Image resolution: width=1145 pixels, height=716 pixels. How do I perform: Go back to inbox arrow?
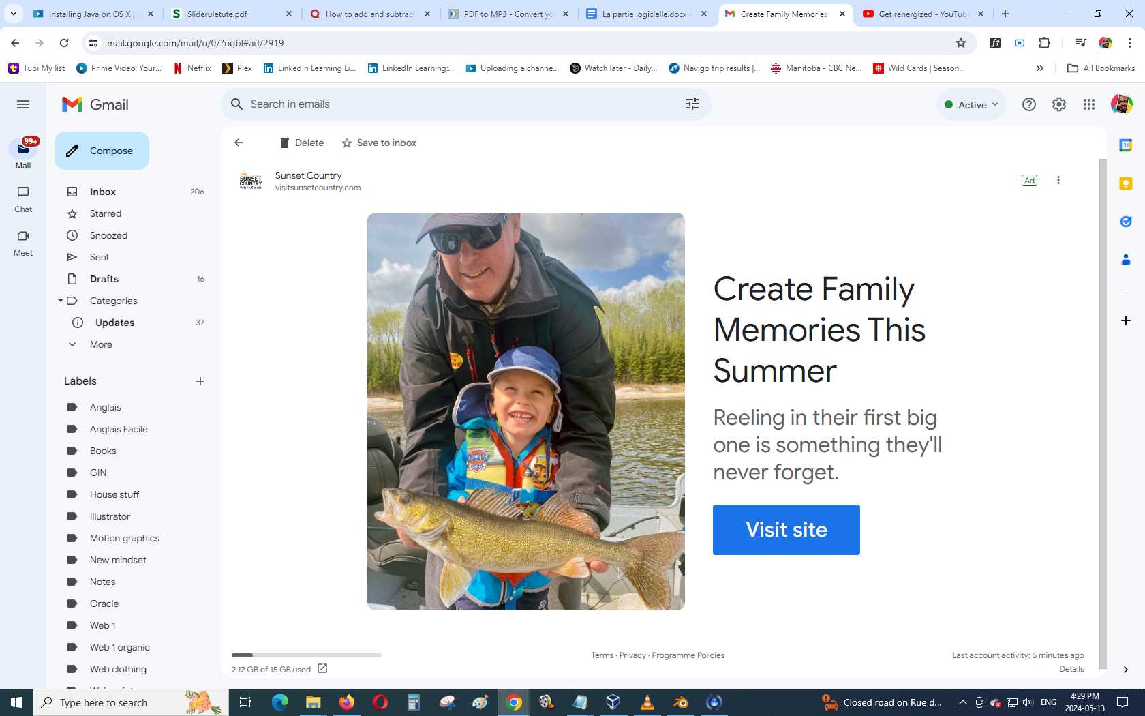239,143
